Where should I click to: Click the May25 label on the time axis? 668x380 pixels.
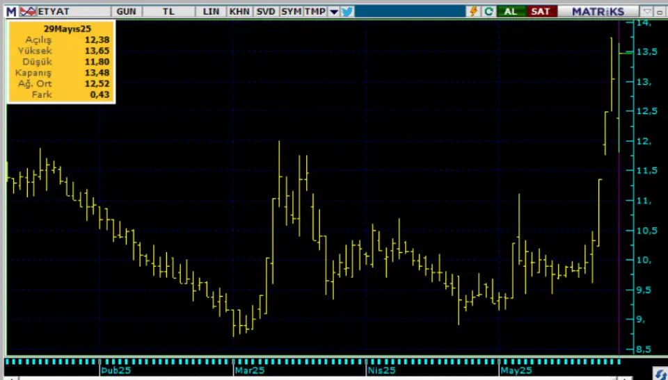pos(516,370)
